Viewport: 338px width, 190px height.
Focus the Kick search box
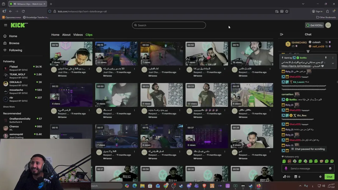click(169, 25)
